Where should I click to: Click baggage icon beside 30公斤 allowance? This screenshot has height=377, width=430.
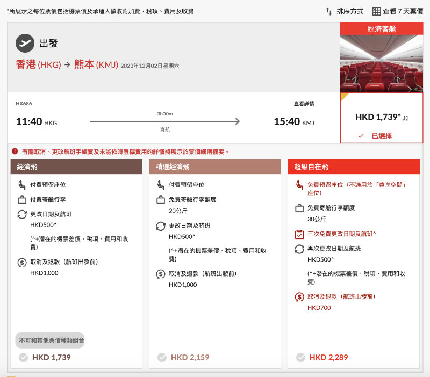point(299,208)
